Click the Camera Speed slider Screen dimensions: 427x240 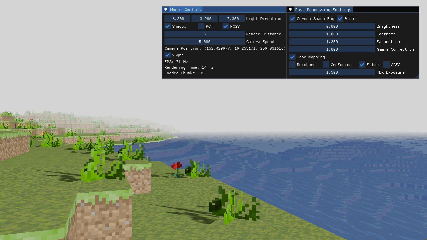[204, 42]
